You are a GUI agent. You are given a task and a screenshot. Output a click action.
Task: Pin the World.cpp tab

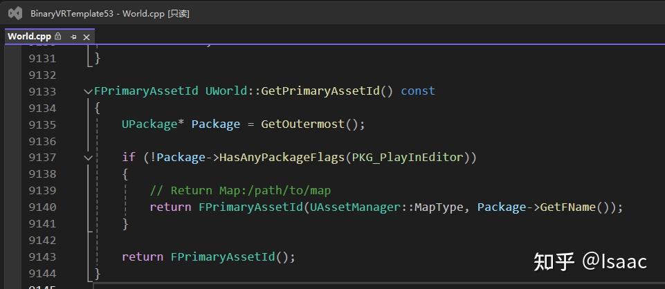(73, 37)
